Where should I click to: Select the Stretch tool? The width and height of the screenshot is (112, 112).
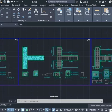tap(14, 17)
